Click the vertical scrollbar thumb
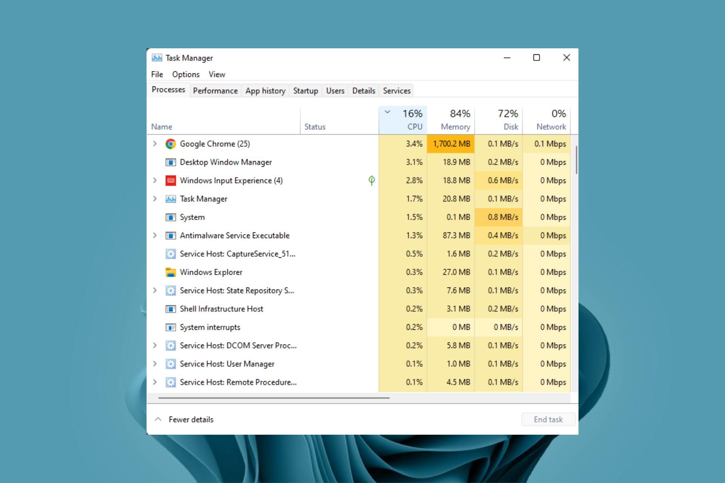Viewport: 725px width, 483px height. [576, 160]
